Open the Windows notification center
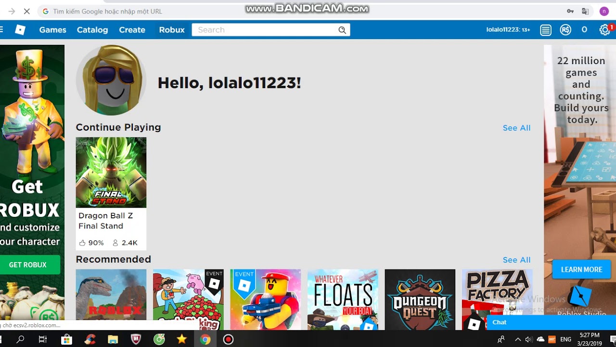The width and height of the screenshot is (616, 347). (x=612, y=339)
